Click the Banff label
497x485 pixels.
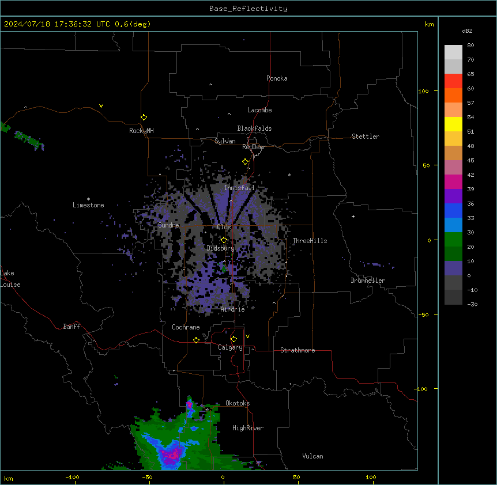point(71,327)
